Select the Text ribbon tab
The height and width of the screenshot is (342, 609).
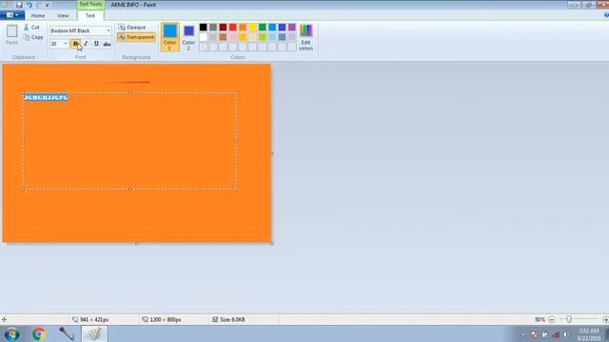(90, 15)
